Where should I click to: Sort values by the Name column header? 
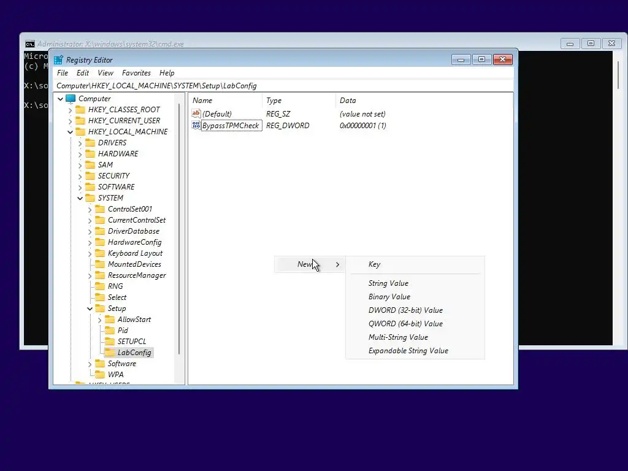pyautogui.click(x=226, y=101)
